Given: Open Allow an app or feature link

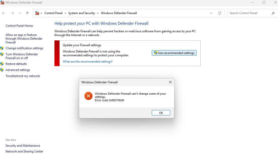Looking at the screenshot, I should [24, 39].
